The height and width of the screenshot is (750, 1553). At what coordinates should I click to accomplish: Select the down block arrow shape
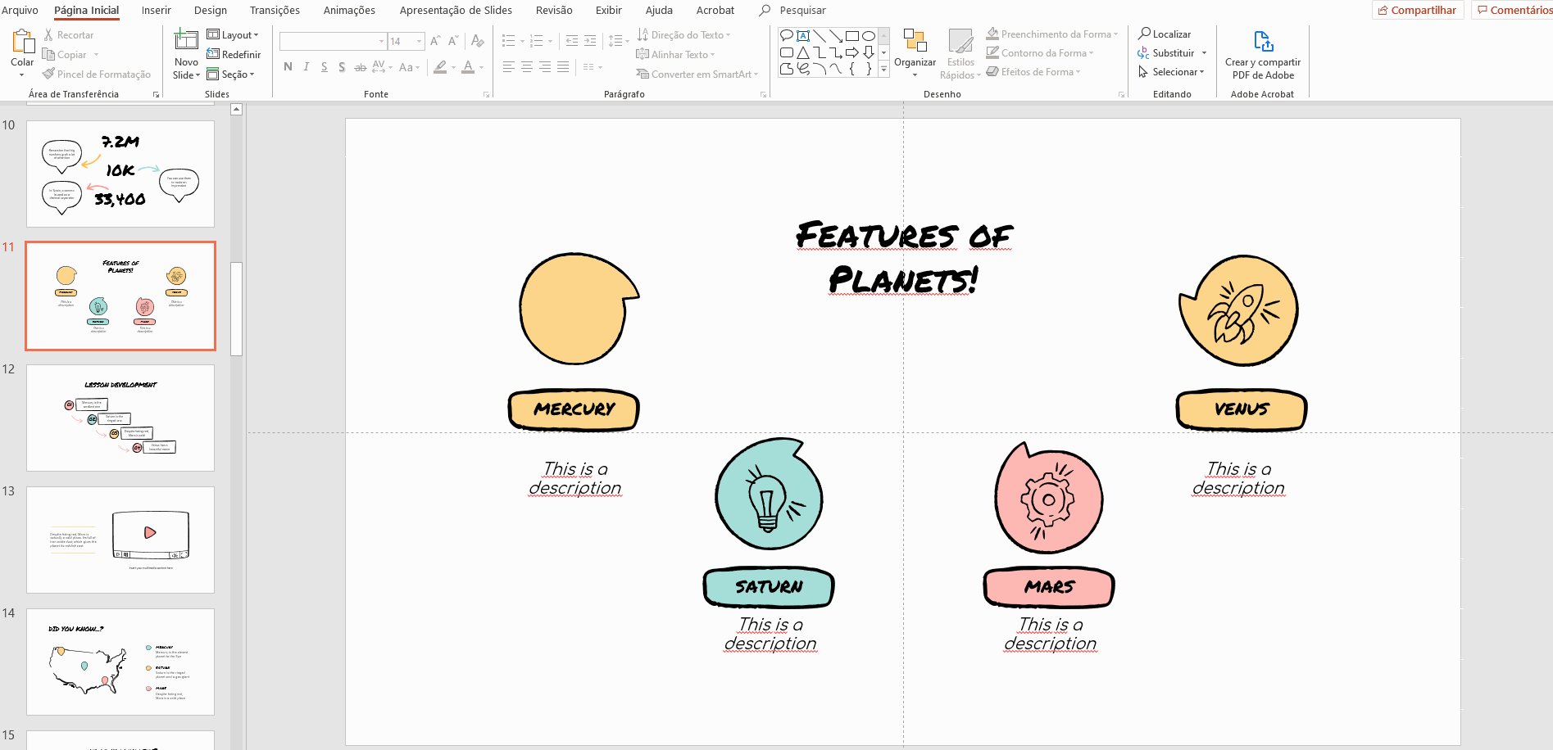[869, 52]
